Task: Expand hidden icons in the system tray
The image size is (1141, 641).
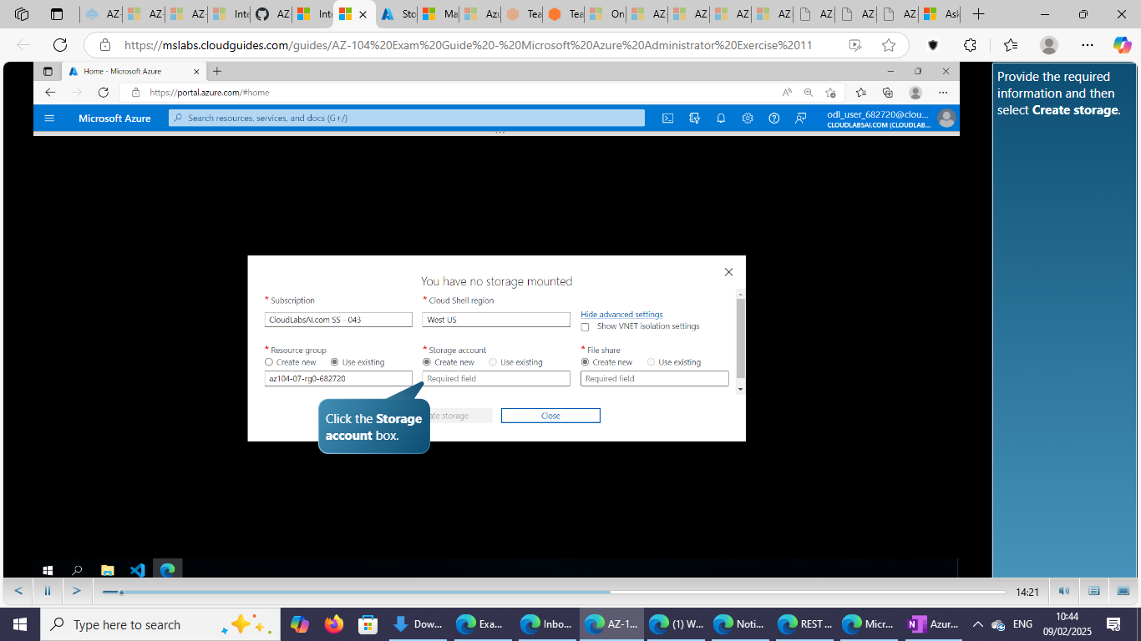Action: (977, 623)
